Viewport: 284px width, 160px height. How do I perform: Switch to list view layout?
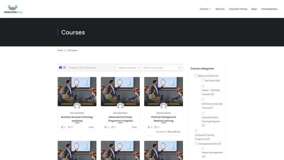point(64,68)
